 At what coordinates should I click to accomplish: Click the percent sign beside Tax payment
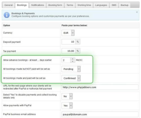(x=78, y=51)
